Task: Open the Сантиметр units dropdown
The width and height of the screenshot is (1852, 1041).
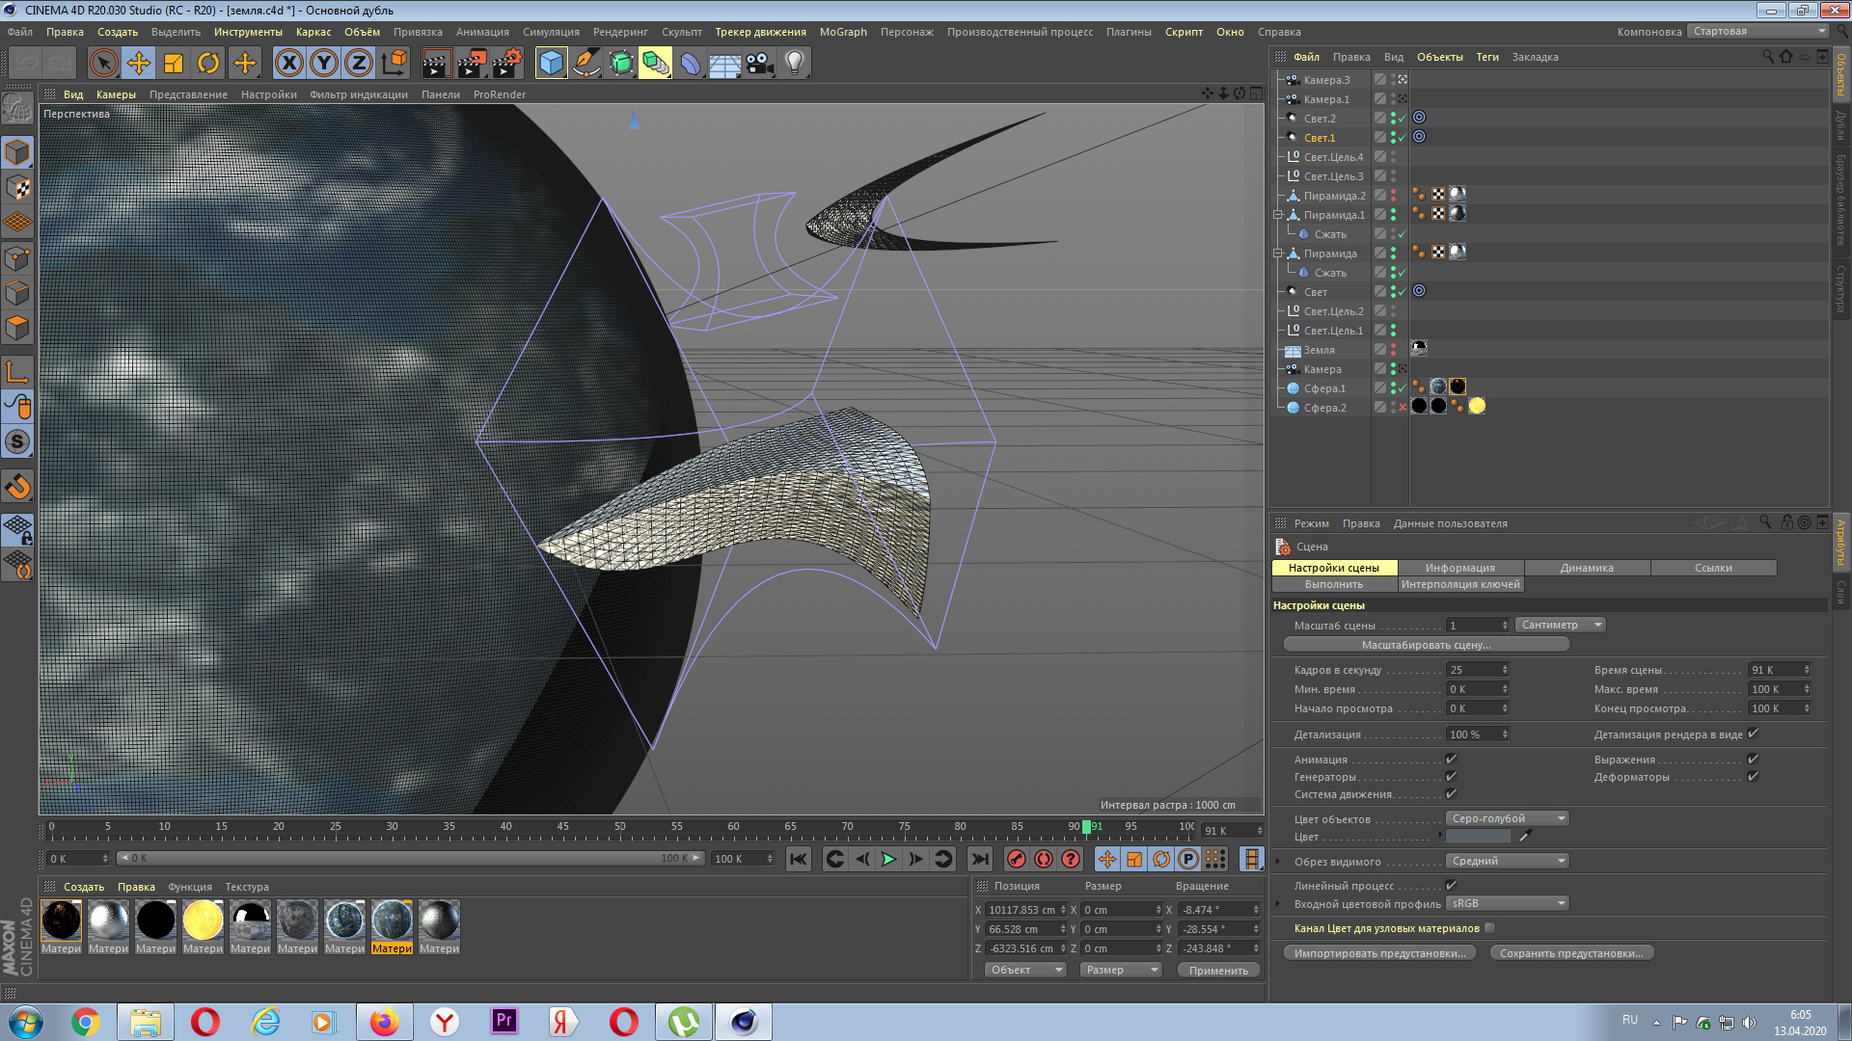Action: click(1561, 626)
